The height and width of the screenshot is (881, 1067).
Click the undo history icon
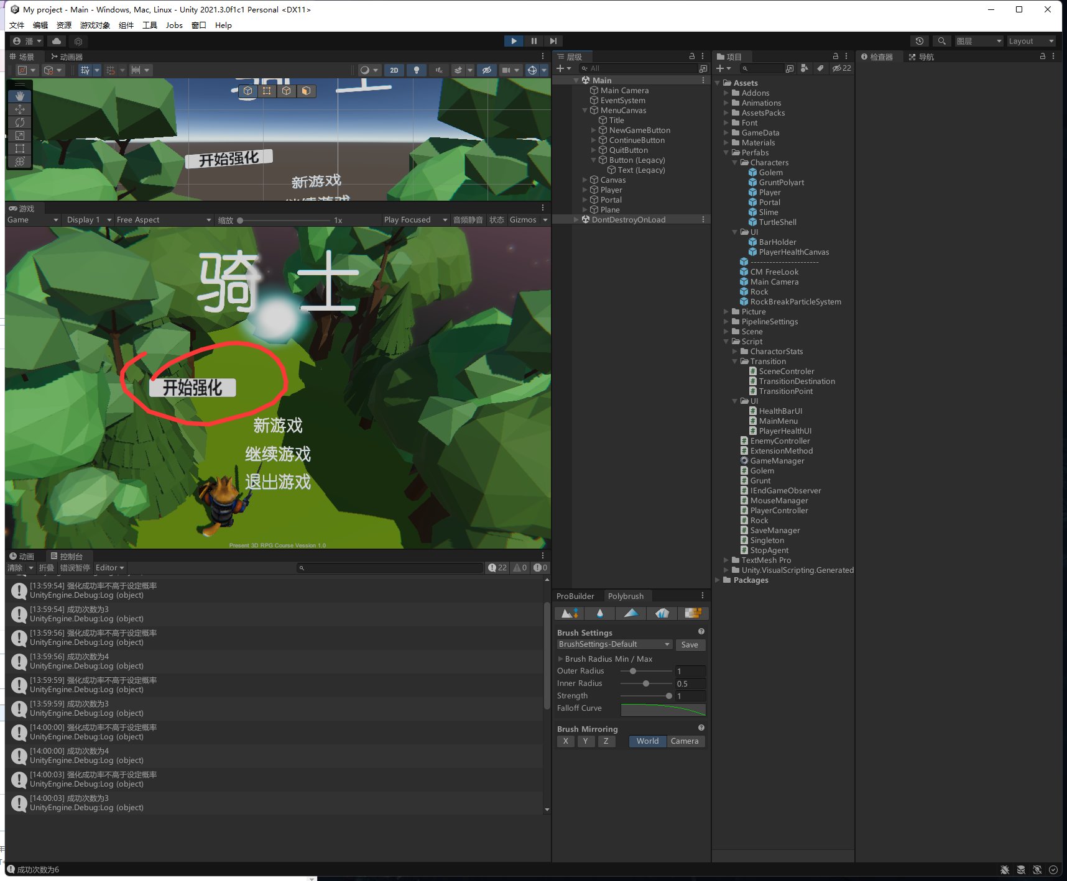[x=919, y=41]
